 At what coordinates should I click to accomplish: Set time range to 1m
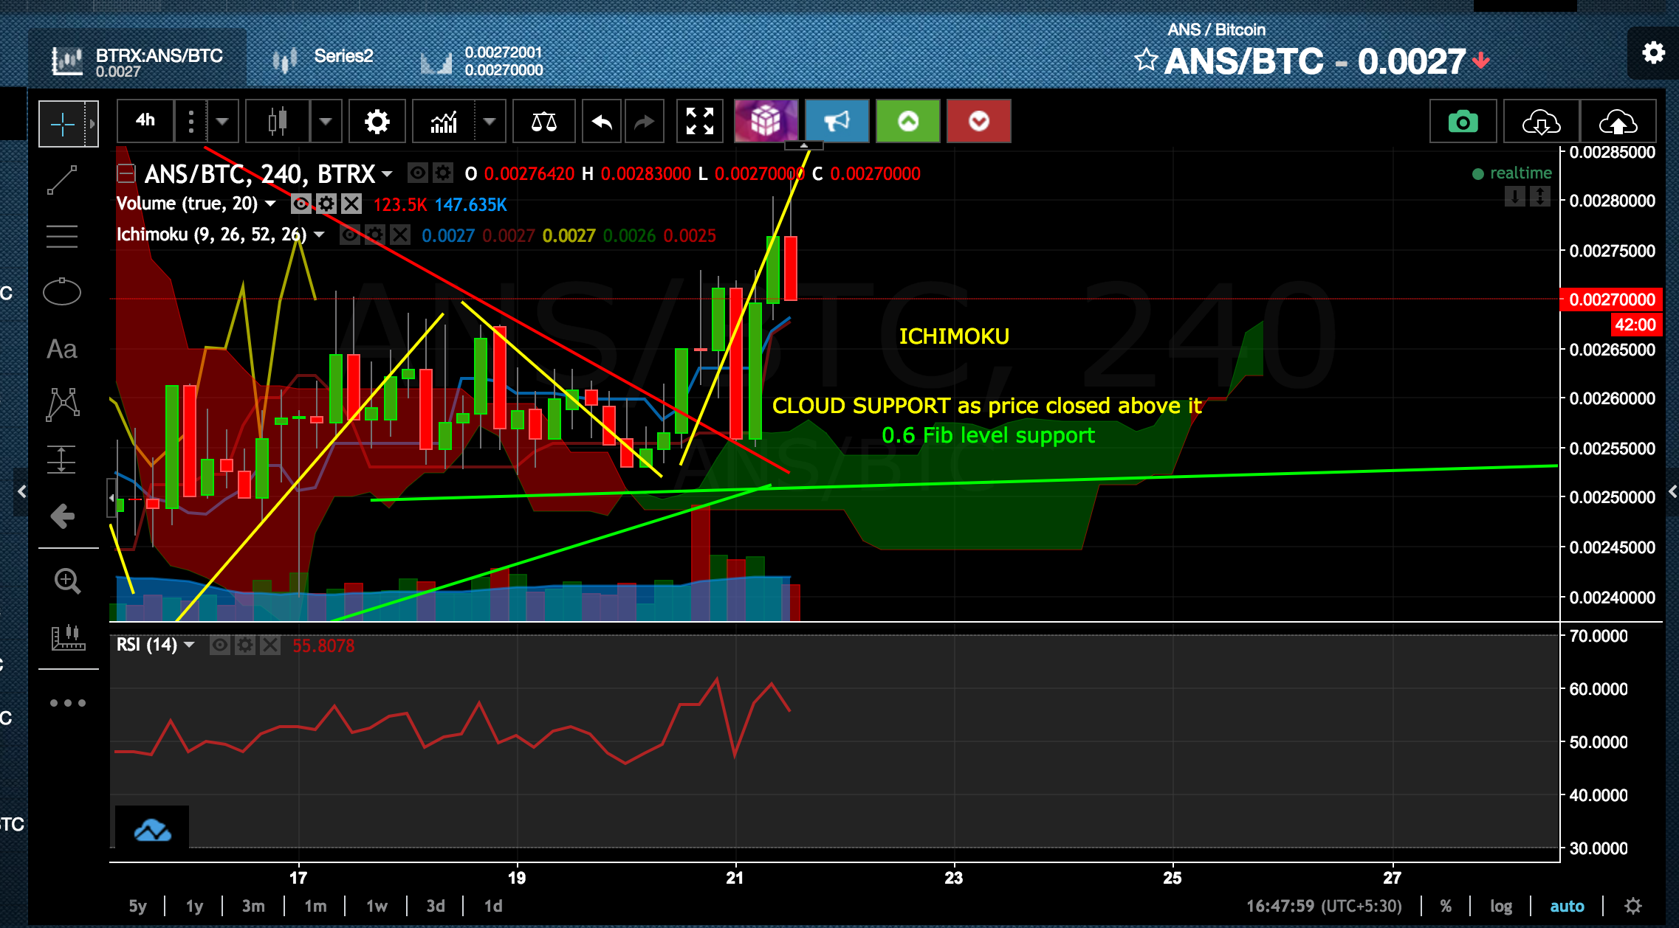(x=315, y=906)
